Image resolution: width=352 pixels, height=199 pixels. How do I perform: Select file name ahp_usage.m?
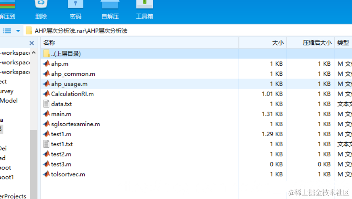[x=69, y=84]
